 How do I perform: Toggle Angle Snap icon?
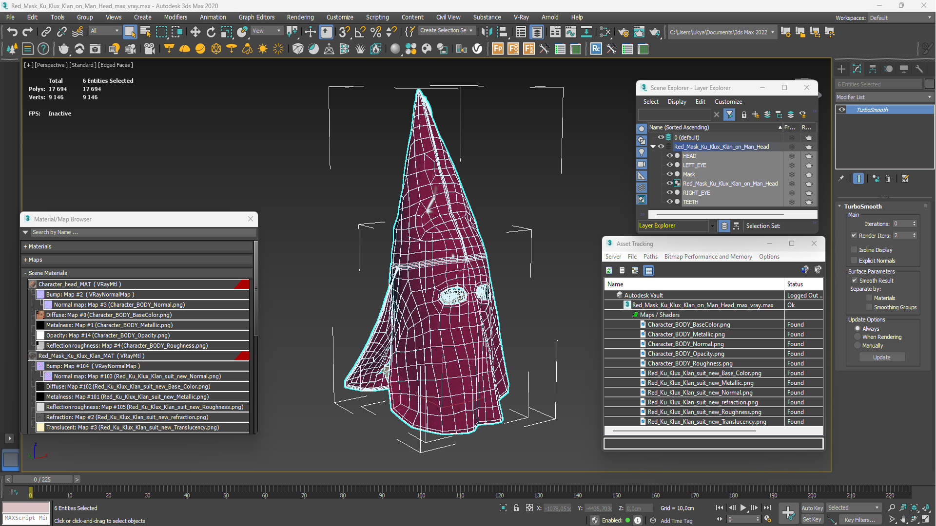[360, 32]
